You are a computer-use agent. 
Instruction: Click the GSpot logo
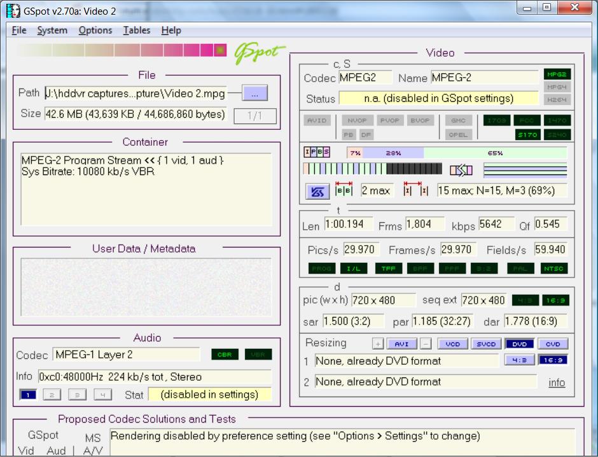coord(260,53)
